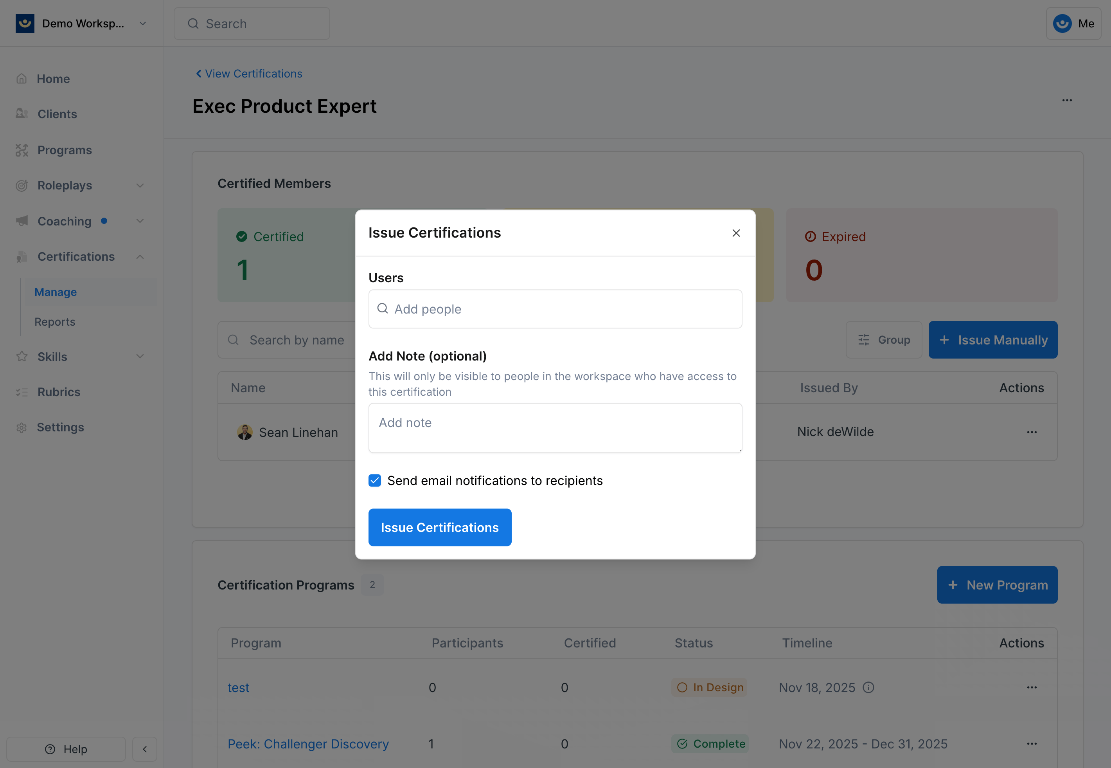Click the Issued By column header
1111x768 pixels.
pyautogui.click(x=829, y=388)
